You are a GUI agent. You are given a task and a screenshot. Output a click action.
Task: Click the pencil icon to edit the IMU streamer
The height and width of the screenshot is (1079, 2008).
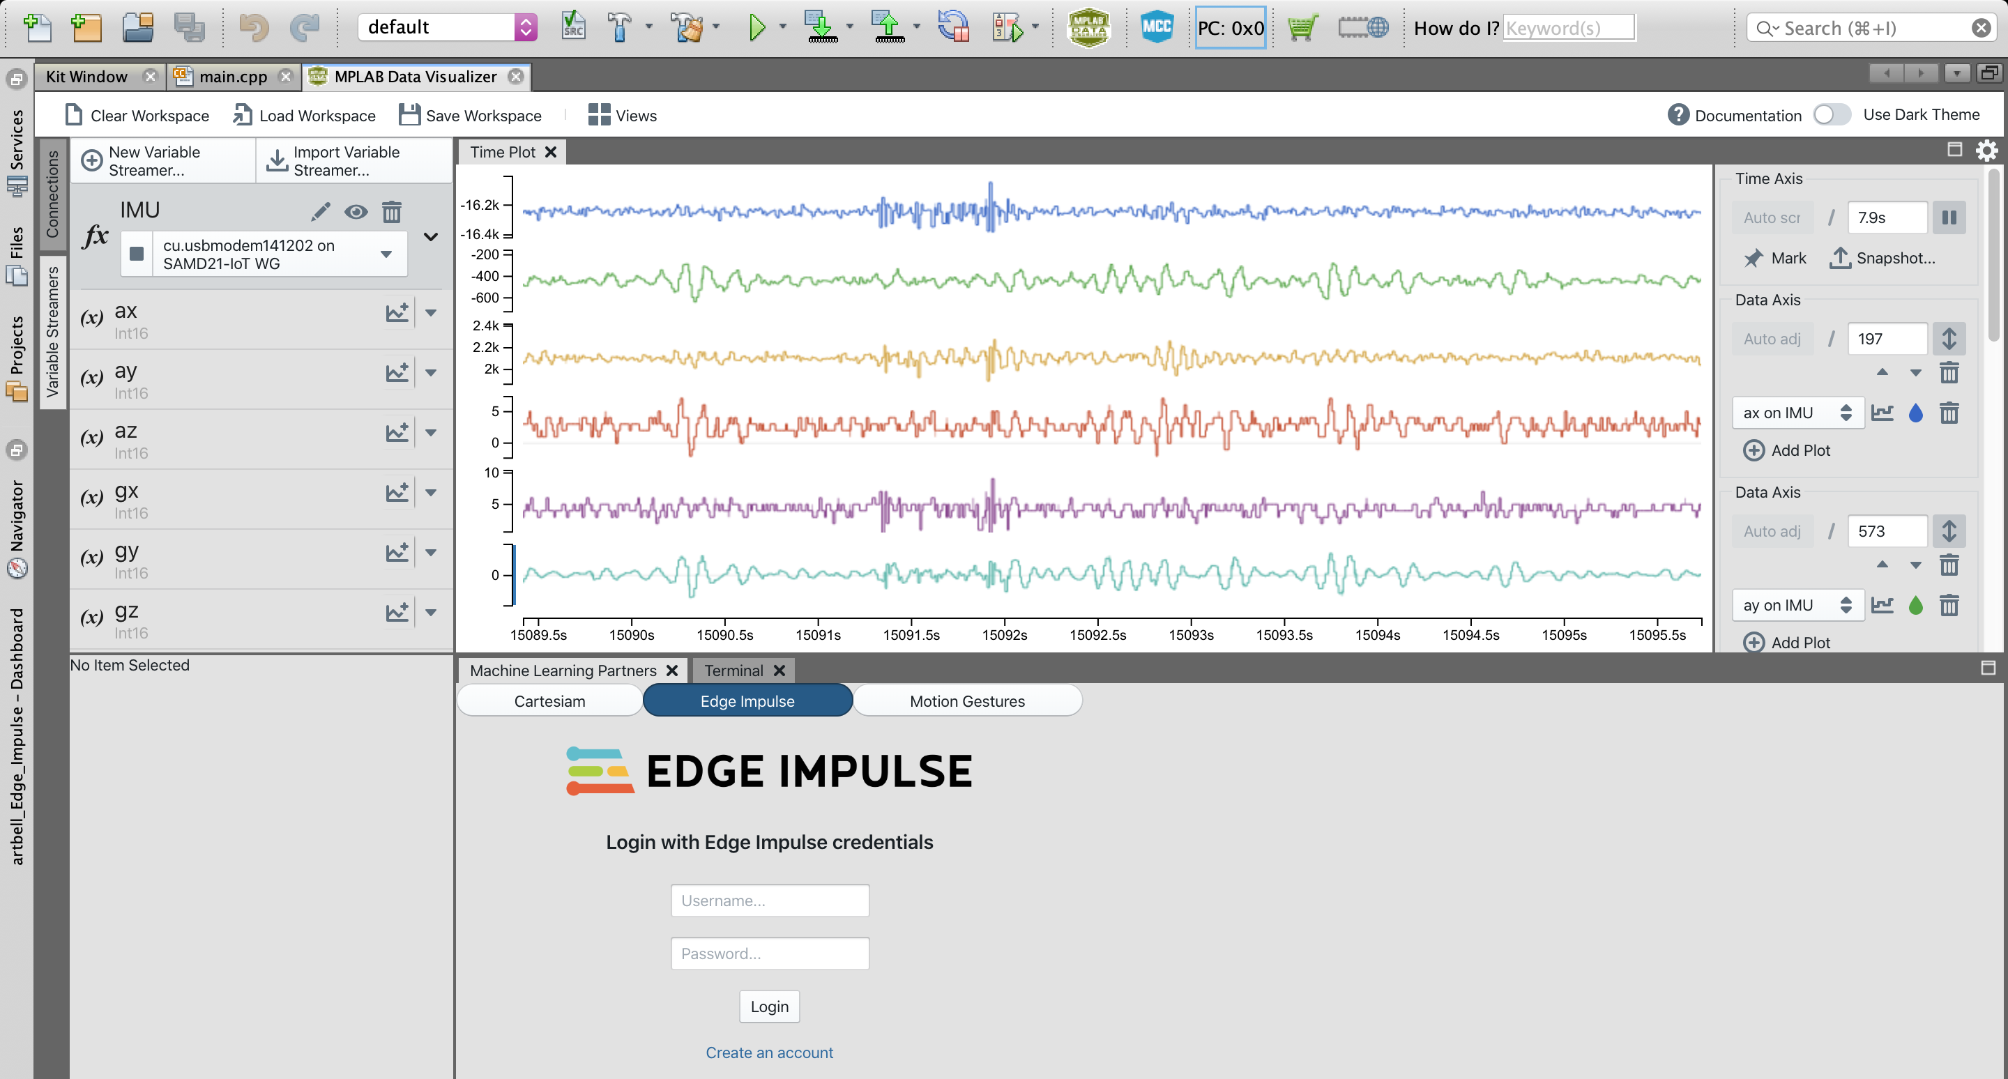(x=321, y=212)
